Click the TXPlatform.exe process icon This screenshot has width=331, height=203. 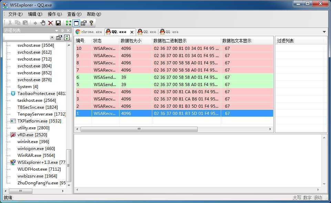(13, 121)
